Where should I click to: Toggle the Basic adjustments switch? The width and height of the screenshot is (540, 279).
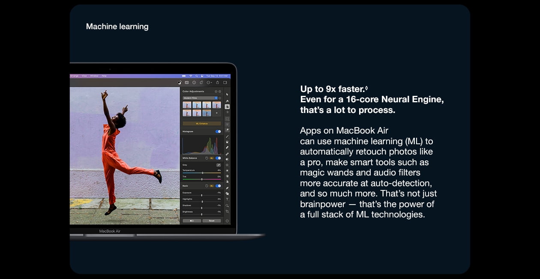coord(218,186)
